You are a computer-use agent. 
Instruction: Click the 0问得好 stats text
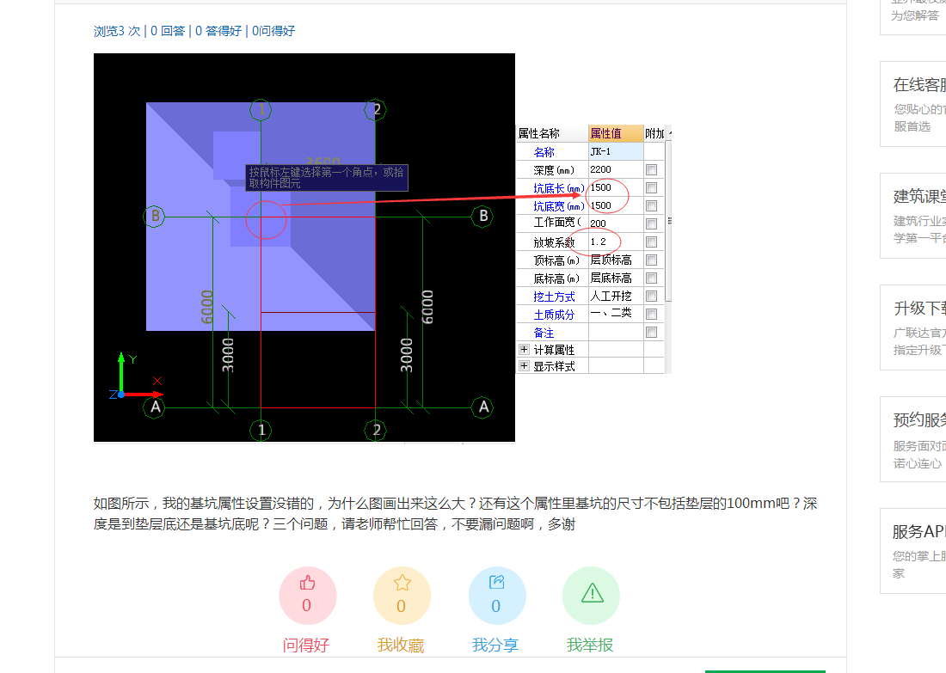point(273,31)
